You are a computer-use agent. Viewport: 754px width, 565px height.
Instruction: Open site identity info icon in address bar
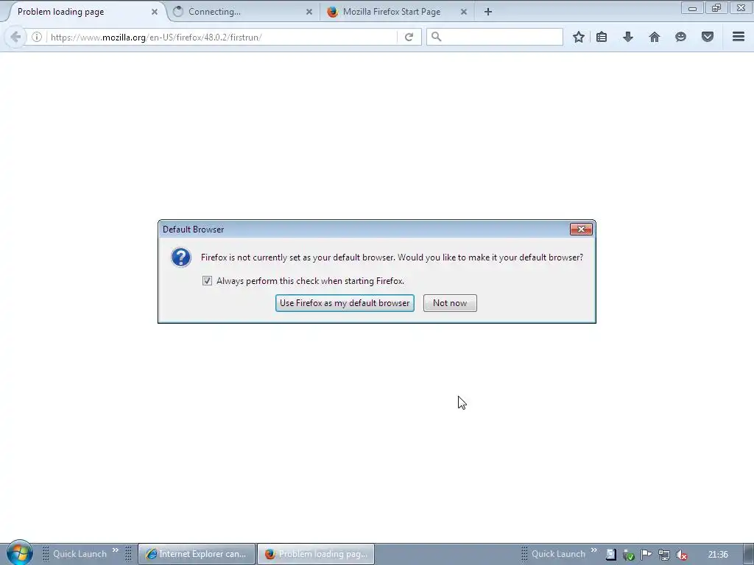coord(37,37)
